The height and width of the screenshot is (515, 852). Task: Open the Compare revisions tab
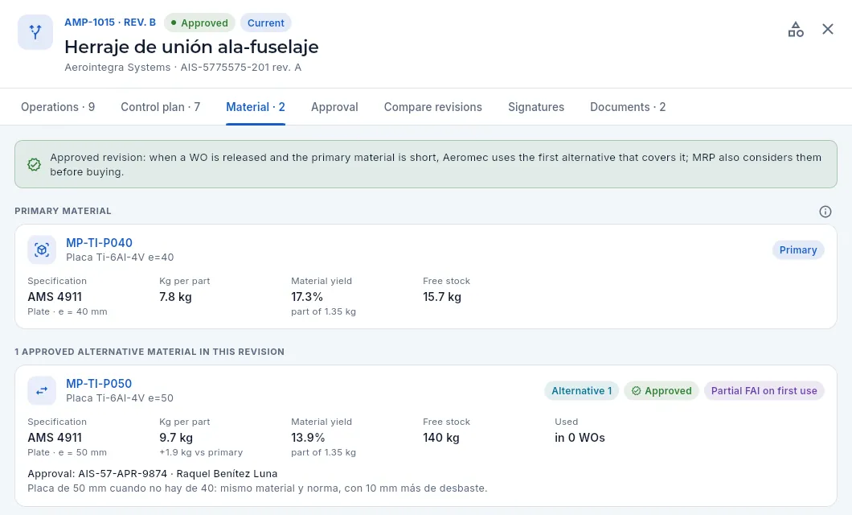coord(433,107)
